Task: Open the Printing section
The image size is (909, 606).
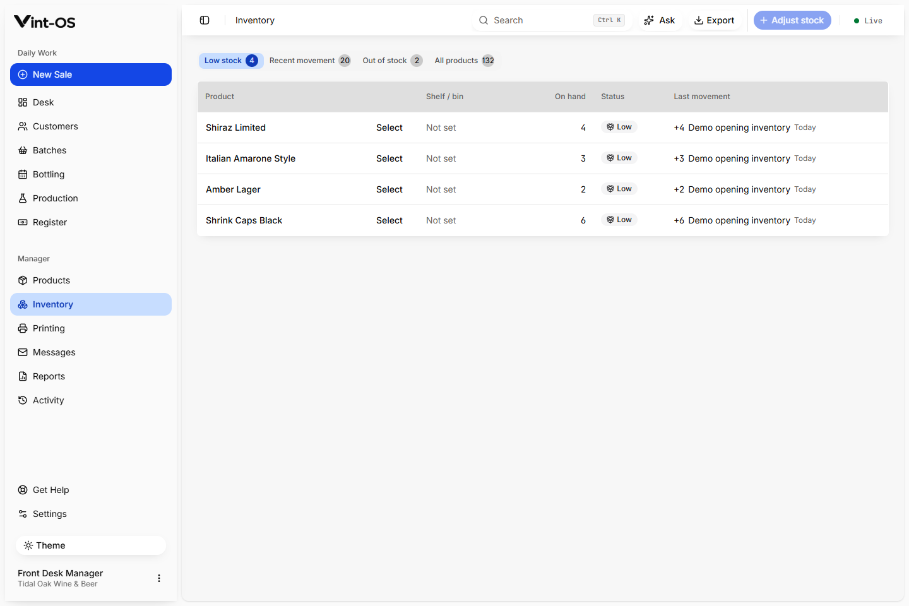Action: pos(91,328)
